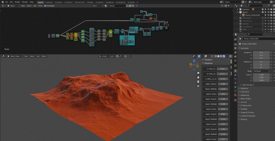Toggle Motion Blur checkbox
This screenshot has width=275, height=141.
pyautogui.click(x=241, y=105)
